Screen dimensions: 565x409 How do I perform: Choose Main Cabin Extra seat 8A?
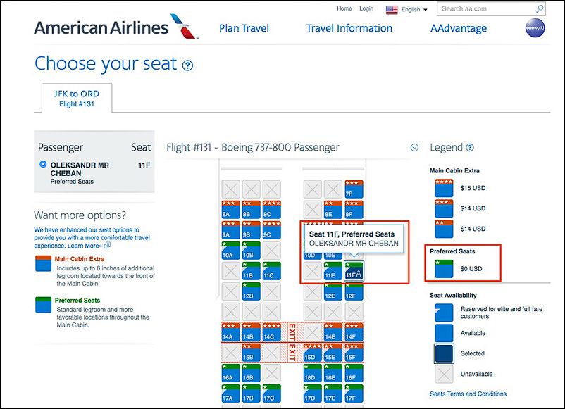(x=230, y=210)
